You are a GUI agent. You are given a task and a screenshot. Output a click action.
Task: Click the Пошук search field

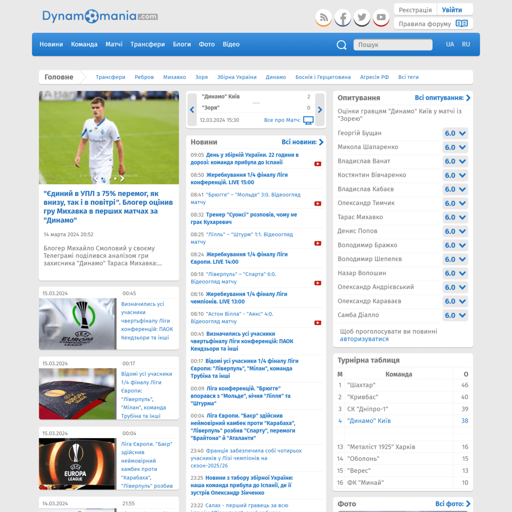click(x=393, y=45)
